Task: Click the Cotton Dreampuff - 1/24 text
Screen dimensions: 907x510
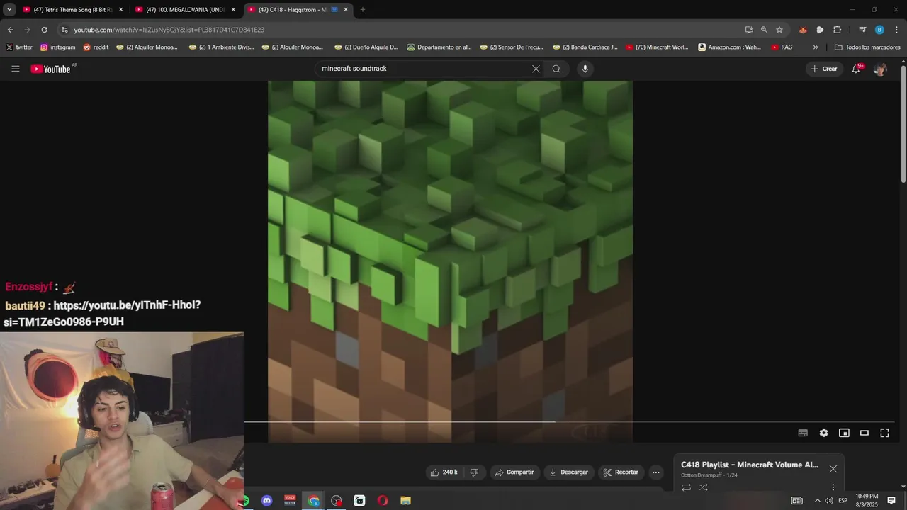Action: point(709,475)
